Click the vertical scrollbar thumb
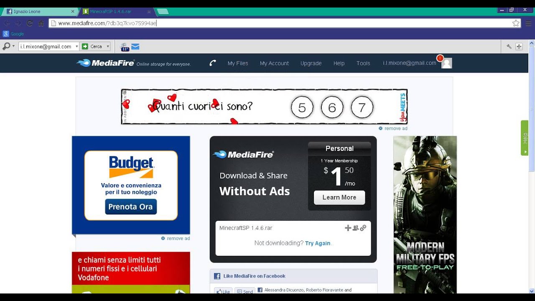This screenshot has height=301, width=535. [x=532, y=109]
